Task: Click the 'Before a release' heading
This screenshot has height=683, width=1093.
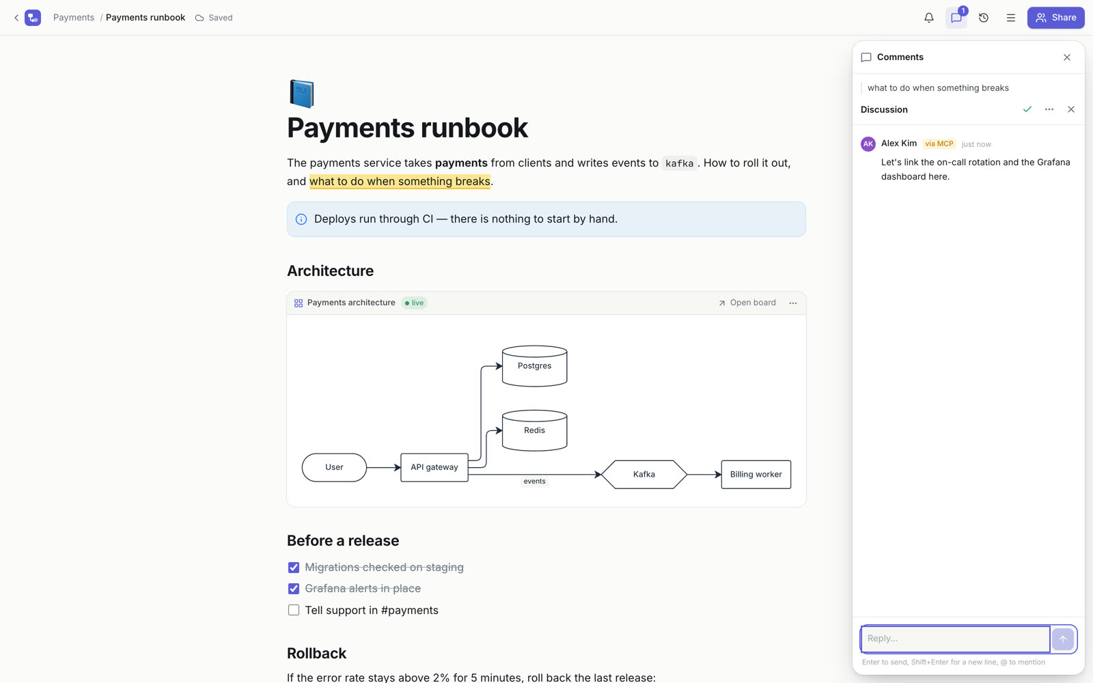Action: click(343, 541)
